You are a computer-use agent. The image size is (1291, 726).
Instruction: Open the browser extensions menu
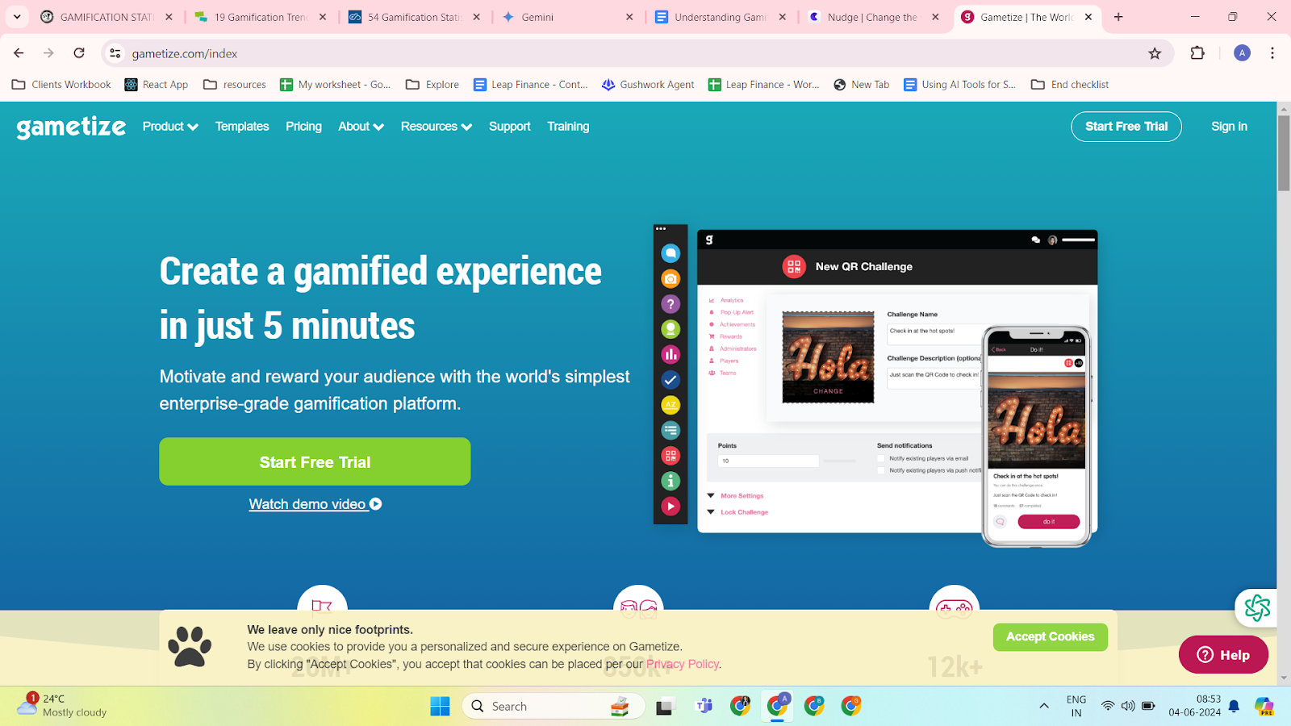[1197, 53]
